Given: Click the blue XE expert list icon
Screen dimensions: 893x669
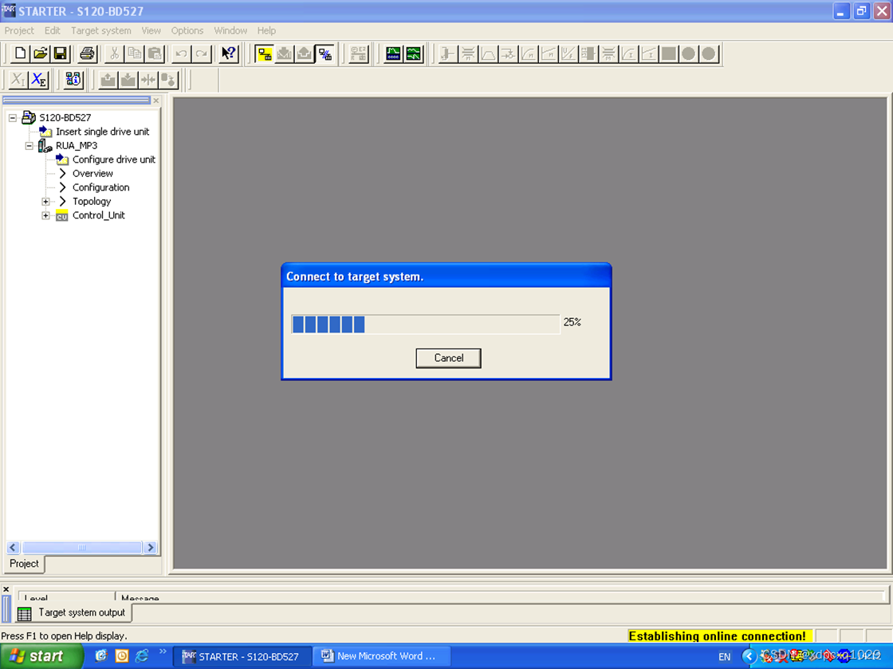Looking at the screenshot, I should point(38,79).
